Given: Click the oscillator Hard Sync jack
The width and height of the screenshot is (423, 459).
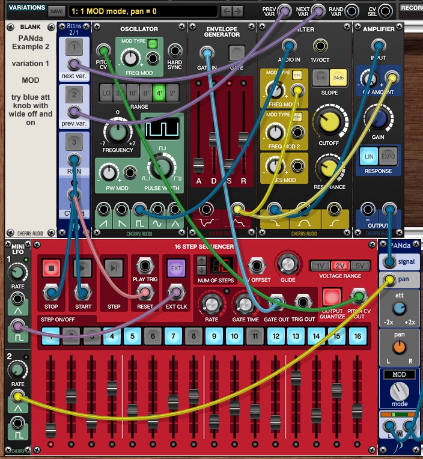Looking at the screenshot, I should pyautogui.click(x=175, y=51).
